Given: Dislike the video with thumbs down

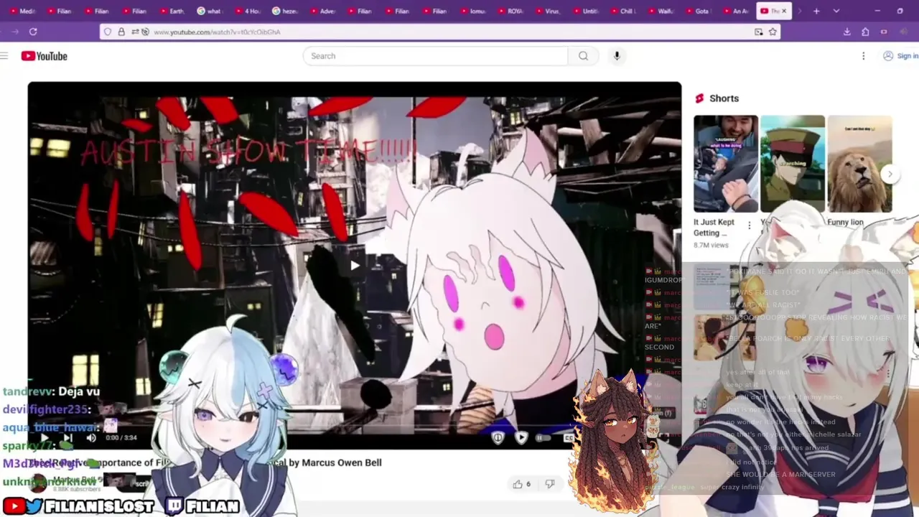Looking at the screenshot, I should pos(549,484).
